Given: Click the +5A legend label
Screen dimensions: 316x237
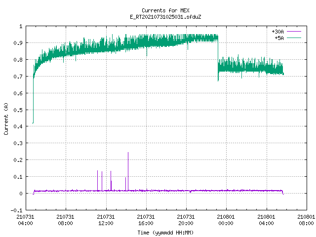Looking at the screenshot, I should click(279, 38).
